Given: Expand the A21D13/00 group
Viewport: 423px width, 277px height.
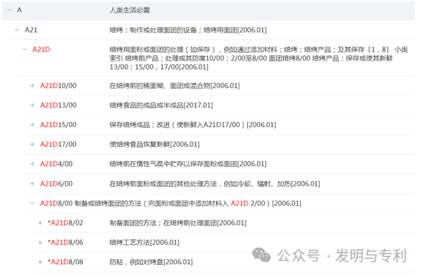Looking at the screenshot, I should pyautogui.click(x=33, y=105).
